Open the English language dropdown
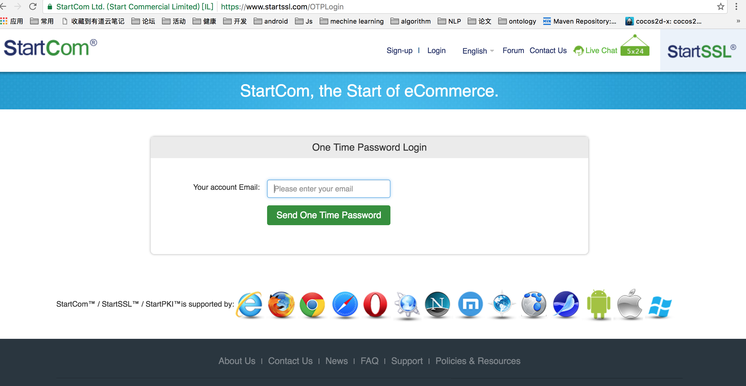 [478, 51]
